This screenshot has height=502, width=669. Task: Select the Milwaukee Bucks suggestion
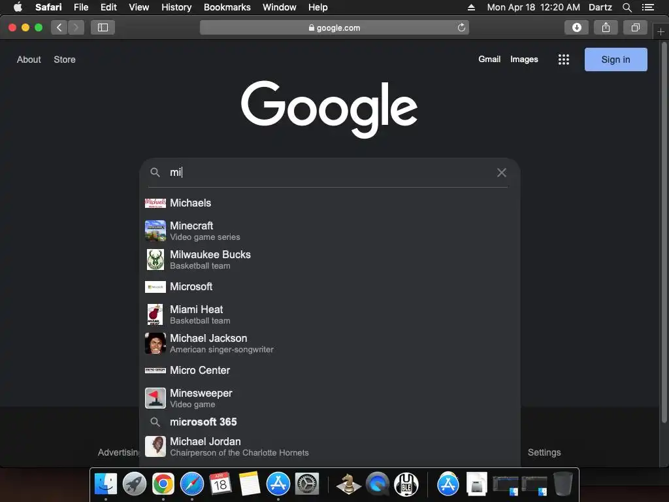pos(330,259)
